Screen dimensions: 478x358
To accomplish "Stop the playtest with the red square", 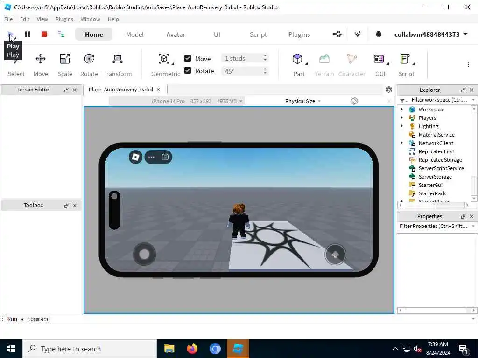I will (44, 34).
